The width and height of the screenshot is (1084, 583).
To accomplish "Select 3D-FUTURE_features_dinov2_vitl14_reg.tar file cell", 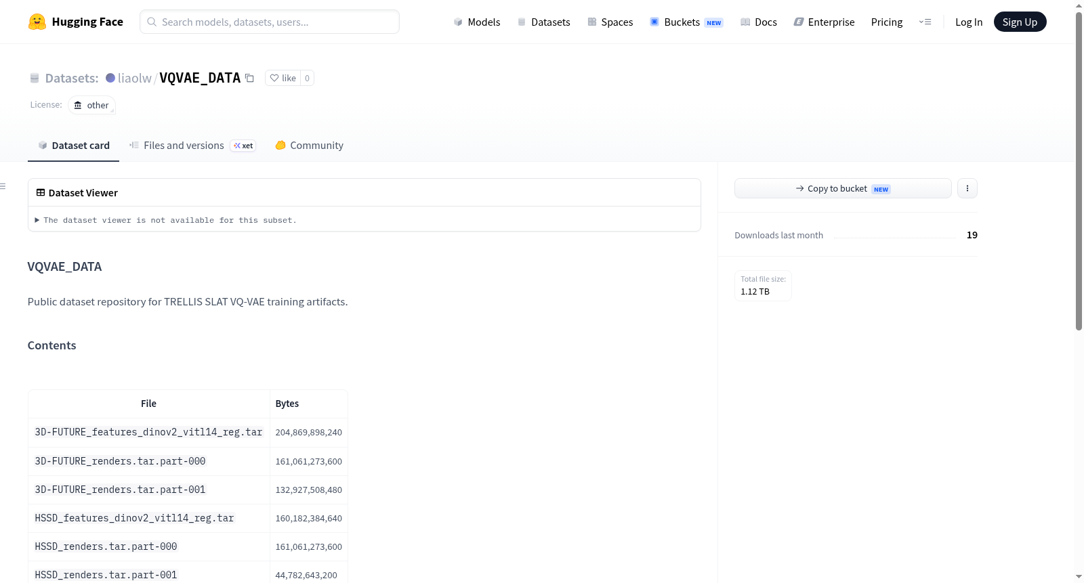I will coord(148,432).
